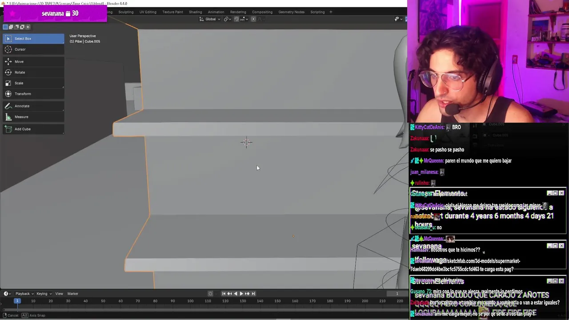The width and height of the screenshot is (569, 320).
Task: Play the animation in reverse
Action: coord(235,293)
